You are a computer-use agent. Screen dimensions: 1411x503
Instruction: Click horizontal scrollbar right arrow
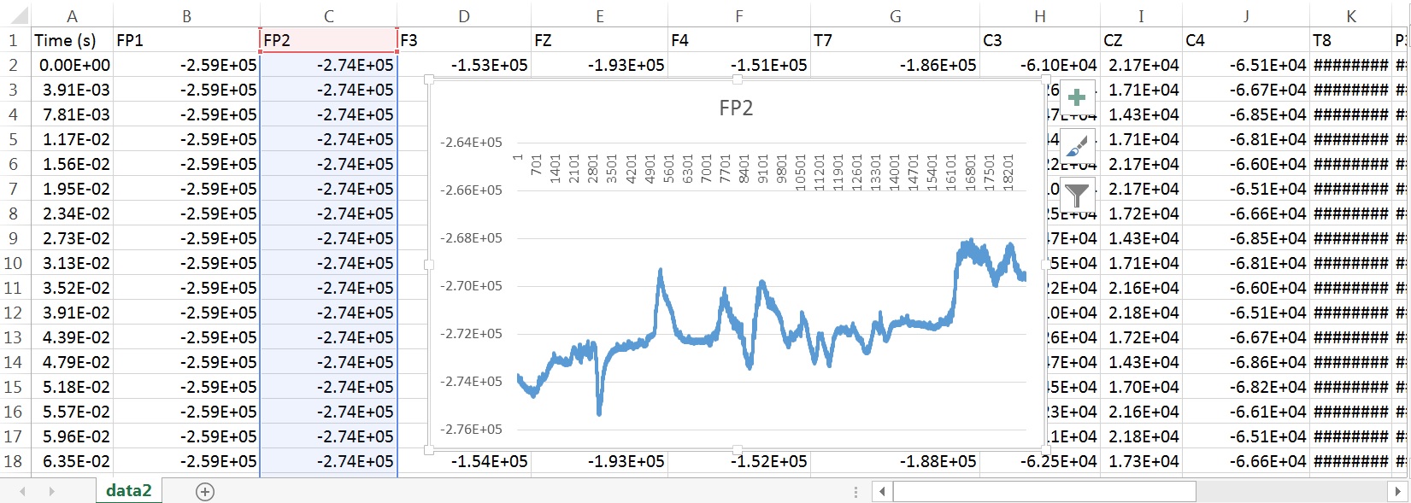pos(1397,491)
